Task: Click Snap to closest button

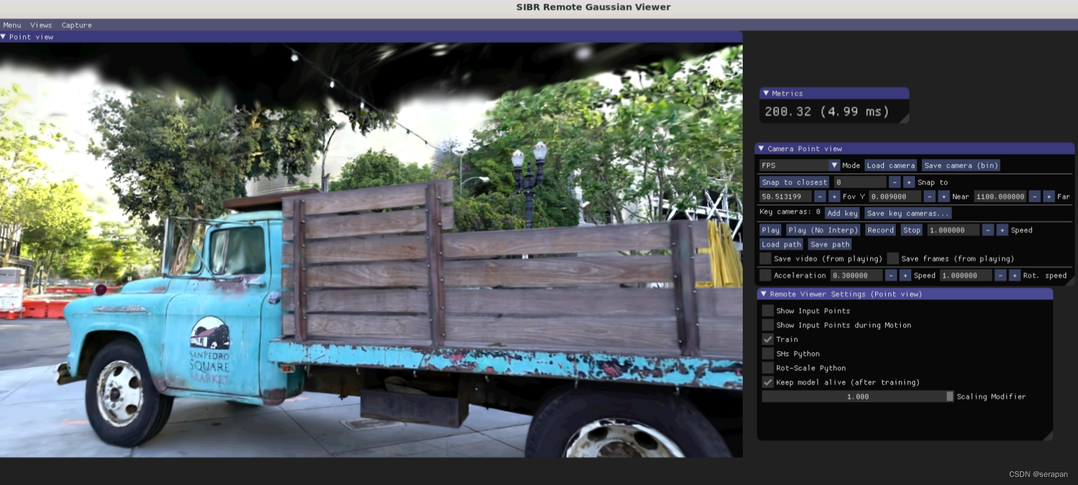Action: [795, 182]
